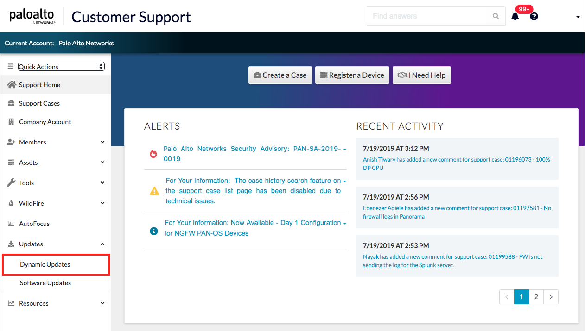Click the Updates download icon
585x331 pixels.
(11, 244)
